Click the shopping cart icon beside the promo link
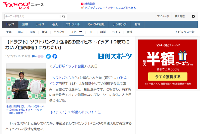Image resolution: width=200 pixels, height=134 pixels. click(x=82, y=8)
